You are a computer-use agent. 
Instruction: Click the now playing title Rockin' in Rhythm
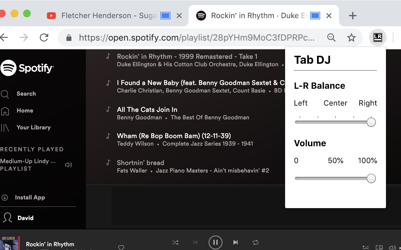(50, 244)
